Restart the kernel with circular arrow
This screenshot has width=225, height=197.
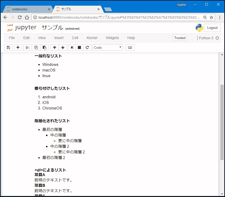pos(87,47)
